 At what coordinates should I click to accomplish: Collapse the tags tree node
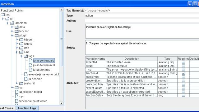click(21, 56)
